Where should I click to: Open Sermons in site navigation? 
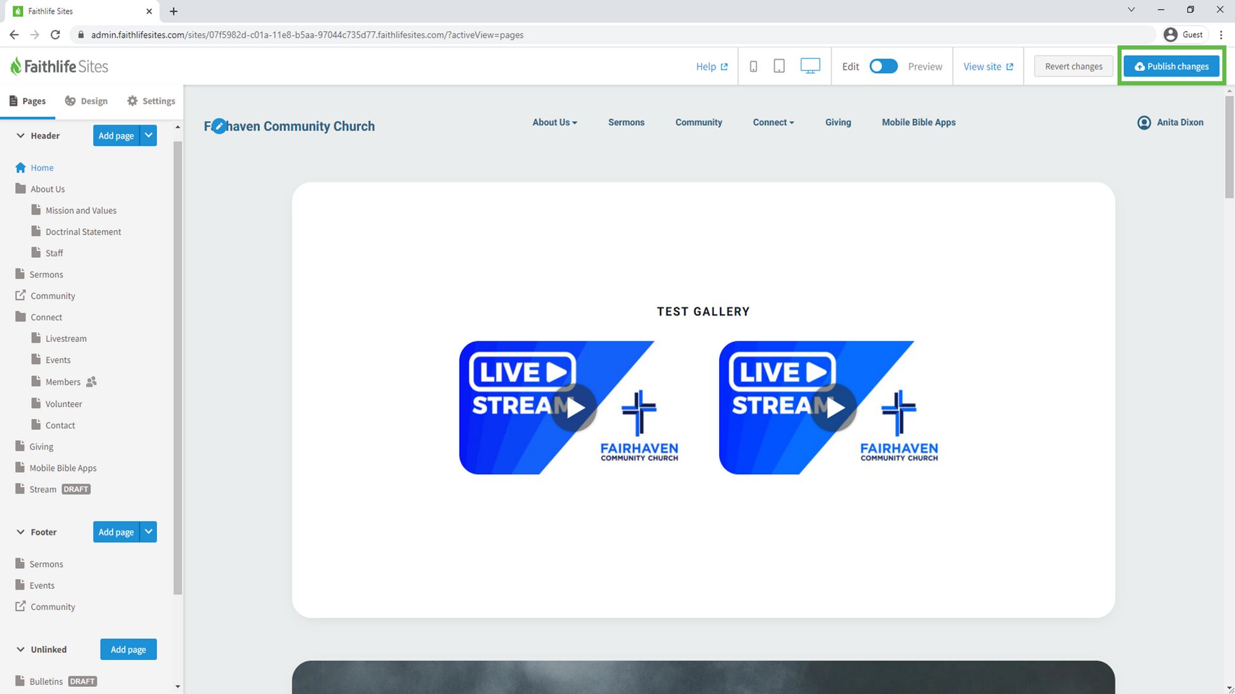626,122
